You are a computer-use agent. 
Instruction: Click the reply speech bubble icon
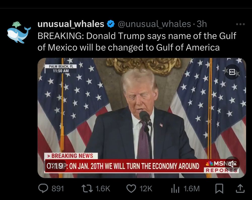pyautogui.click(x=43, y=188)
